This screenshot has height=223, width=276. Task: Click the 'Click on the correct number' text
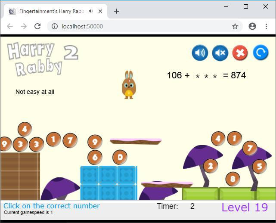coord(52,206)
